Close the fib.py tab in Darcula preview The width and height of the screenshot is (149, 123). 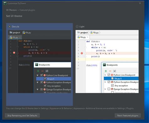(20, 37)
